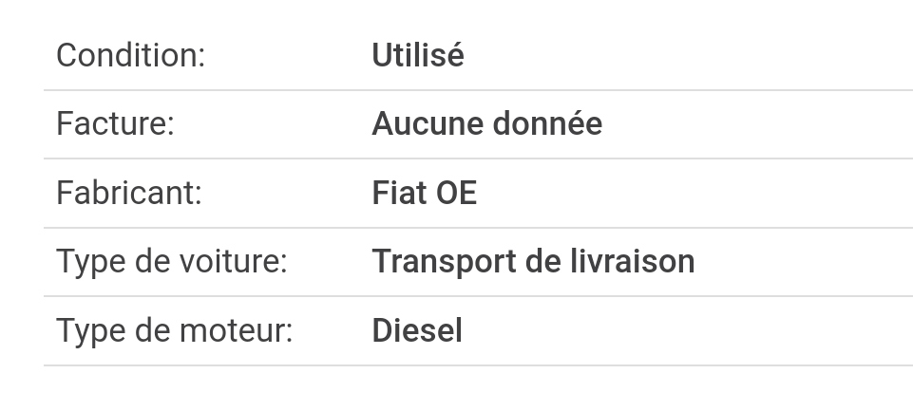Image resolution: width=913 pixels, height=411 pixels.
Task: Click the "Type de moteur:" label
Action: 174,330
